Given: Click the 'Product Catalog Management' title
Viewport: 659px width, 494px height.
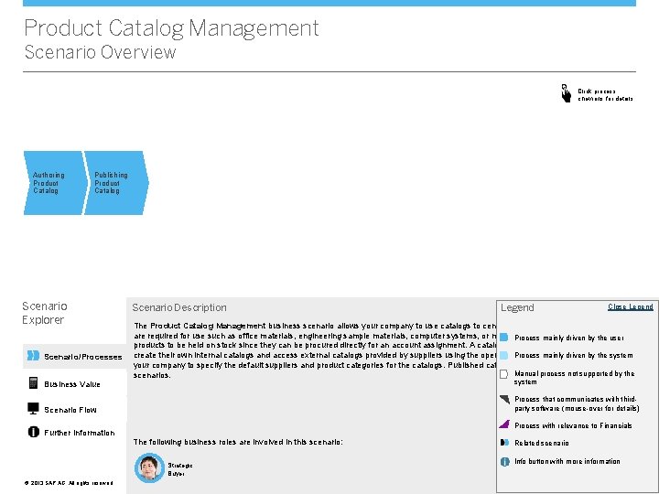Looking at the screenshot, I should (x=171, y=28).
